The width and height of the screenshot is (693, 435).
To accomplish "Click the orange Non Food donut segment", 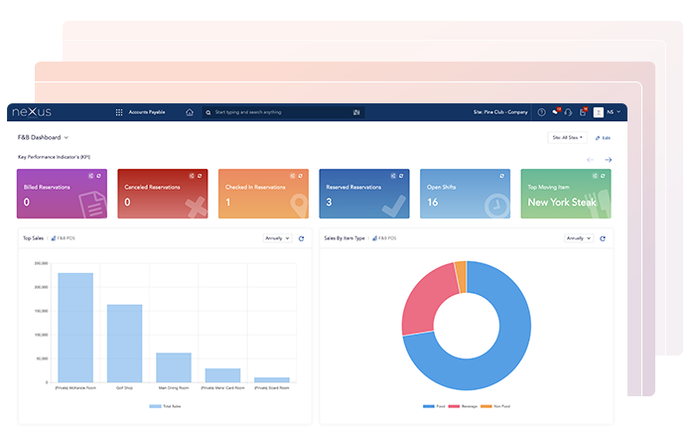I will pos(461,277).
